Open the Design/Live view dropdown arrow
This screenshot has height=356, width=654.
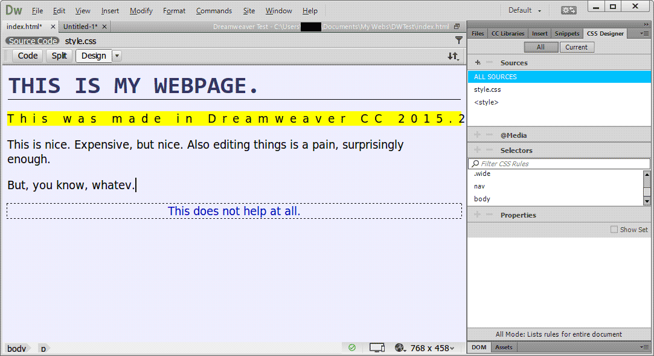[117, 56]
